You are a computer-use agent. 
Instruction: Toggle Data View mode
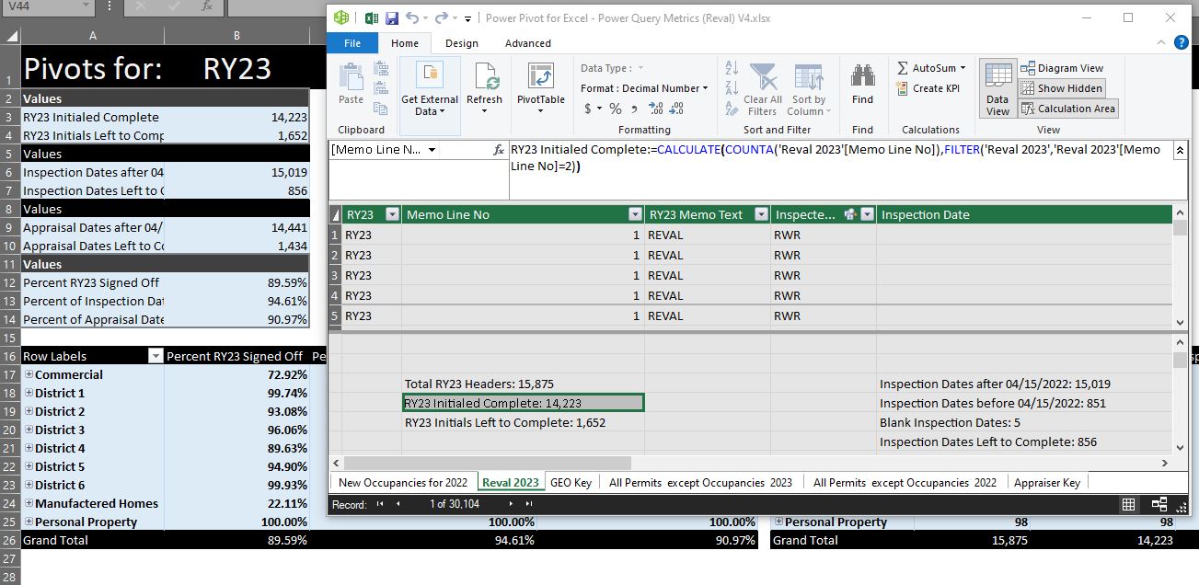(x=997, y=89)
